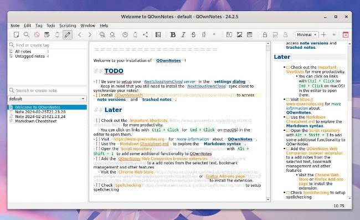Screen dimensions: 360x220
Task: Apply italic formatting icon
Action: (183, 35)
